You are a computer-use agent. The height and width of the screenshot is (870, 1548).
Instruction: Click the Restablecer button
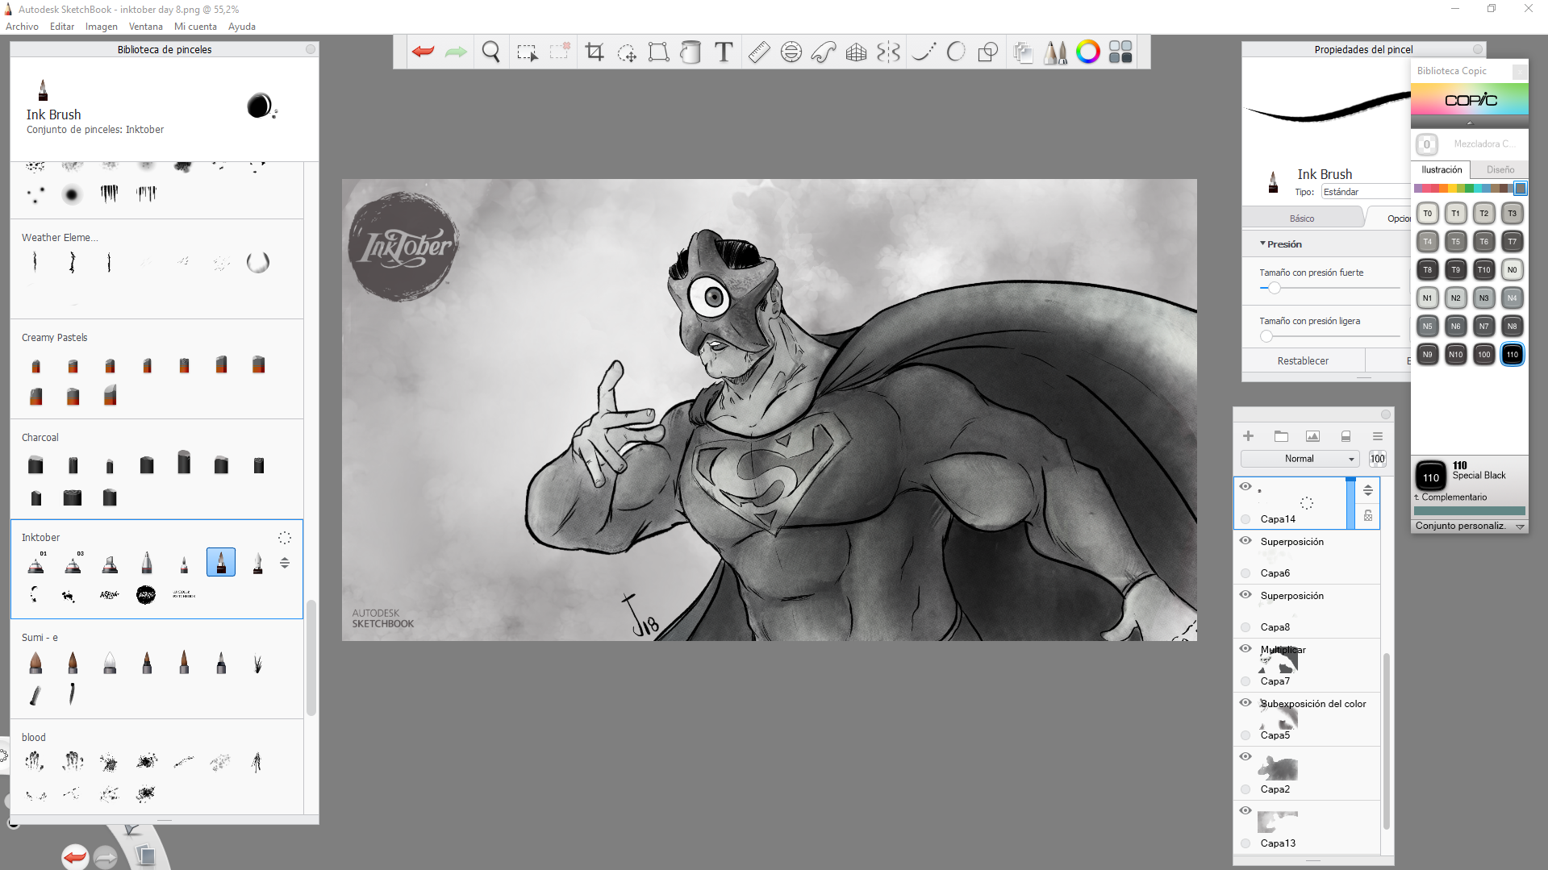[x=1302, y=361]
